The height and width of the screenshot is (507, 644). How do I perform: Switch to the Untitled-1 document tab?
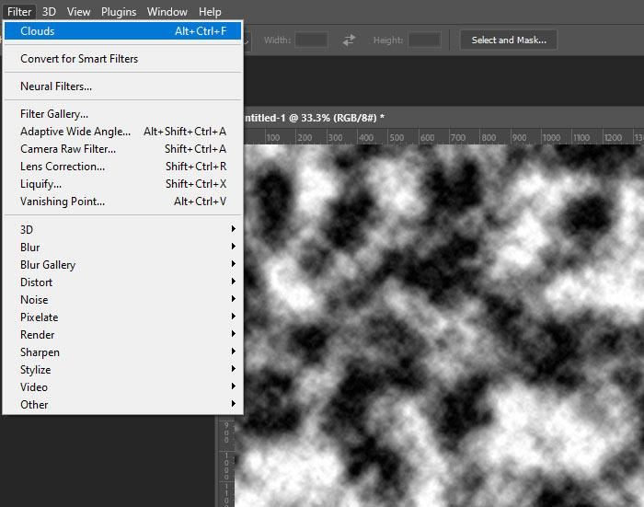pyautogui.click(x=313, y=117)
